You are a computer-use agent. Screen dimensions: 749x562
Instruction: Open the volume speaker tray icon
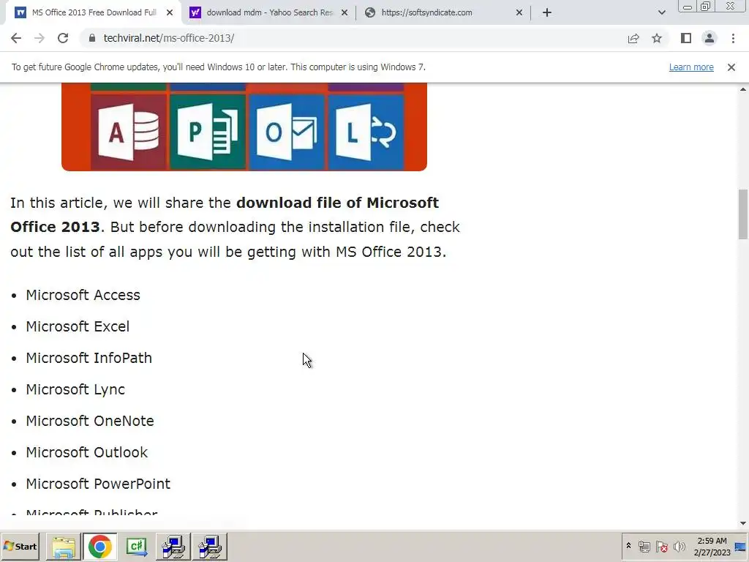(x=679, y=546)
